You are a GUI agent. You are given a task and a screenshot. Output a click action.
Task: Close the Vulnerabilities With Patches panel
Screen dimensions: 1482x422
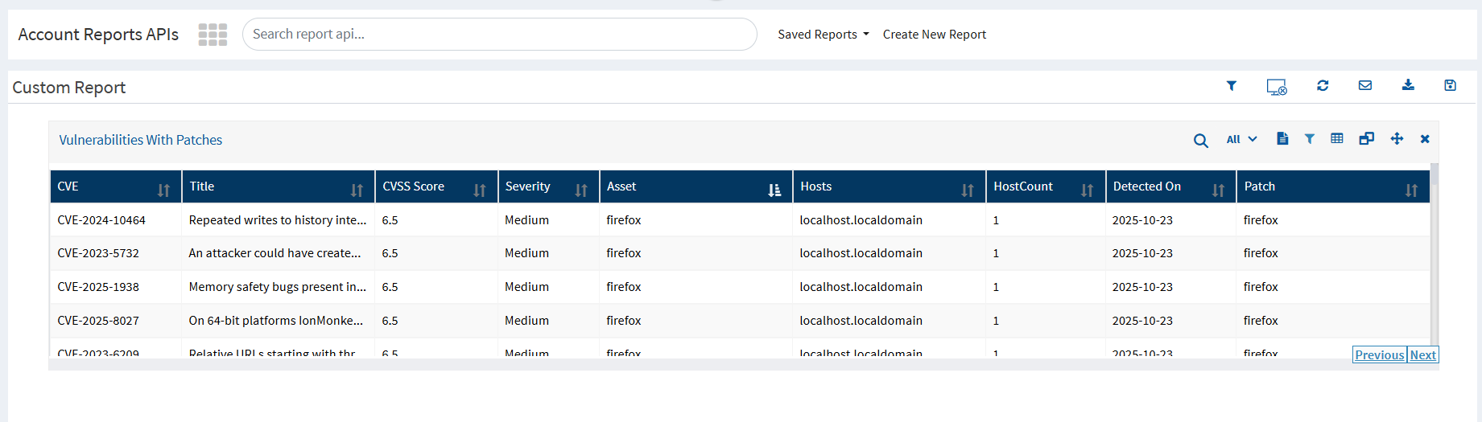pos(1425,139)
